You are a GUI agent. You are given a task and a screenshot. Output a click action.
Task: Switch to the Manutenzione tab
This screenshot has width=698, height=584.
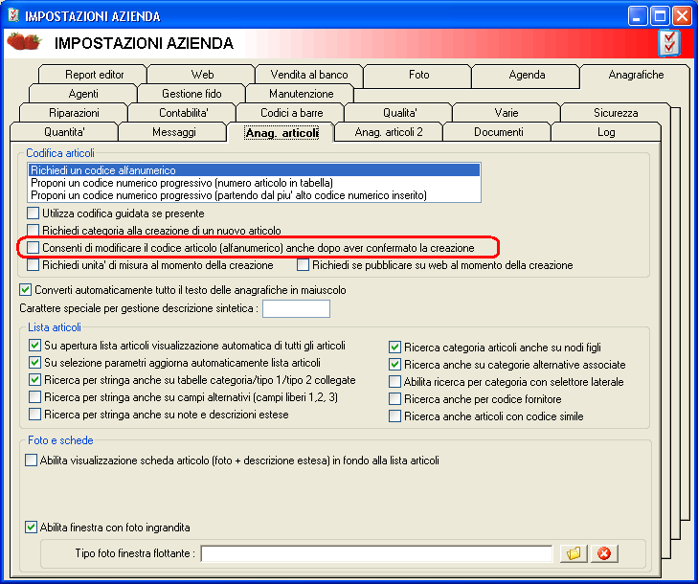301,94
